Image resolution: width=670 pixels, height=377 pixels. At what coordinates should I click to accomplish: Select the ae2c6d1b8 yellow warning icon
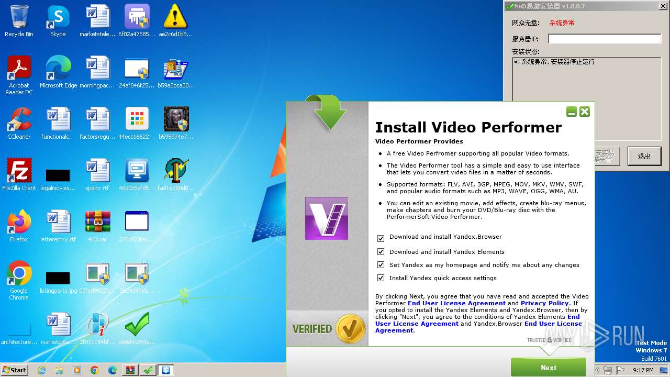[175, 21]
